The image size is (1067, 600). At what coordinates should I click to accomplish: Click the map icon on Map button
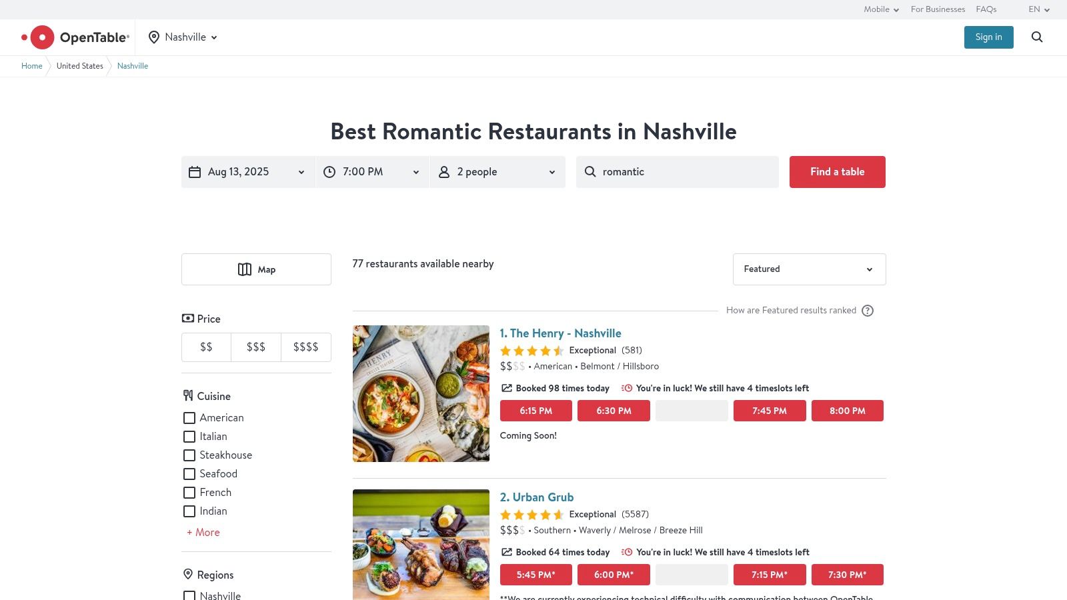[x=245, y=269]
